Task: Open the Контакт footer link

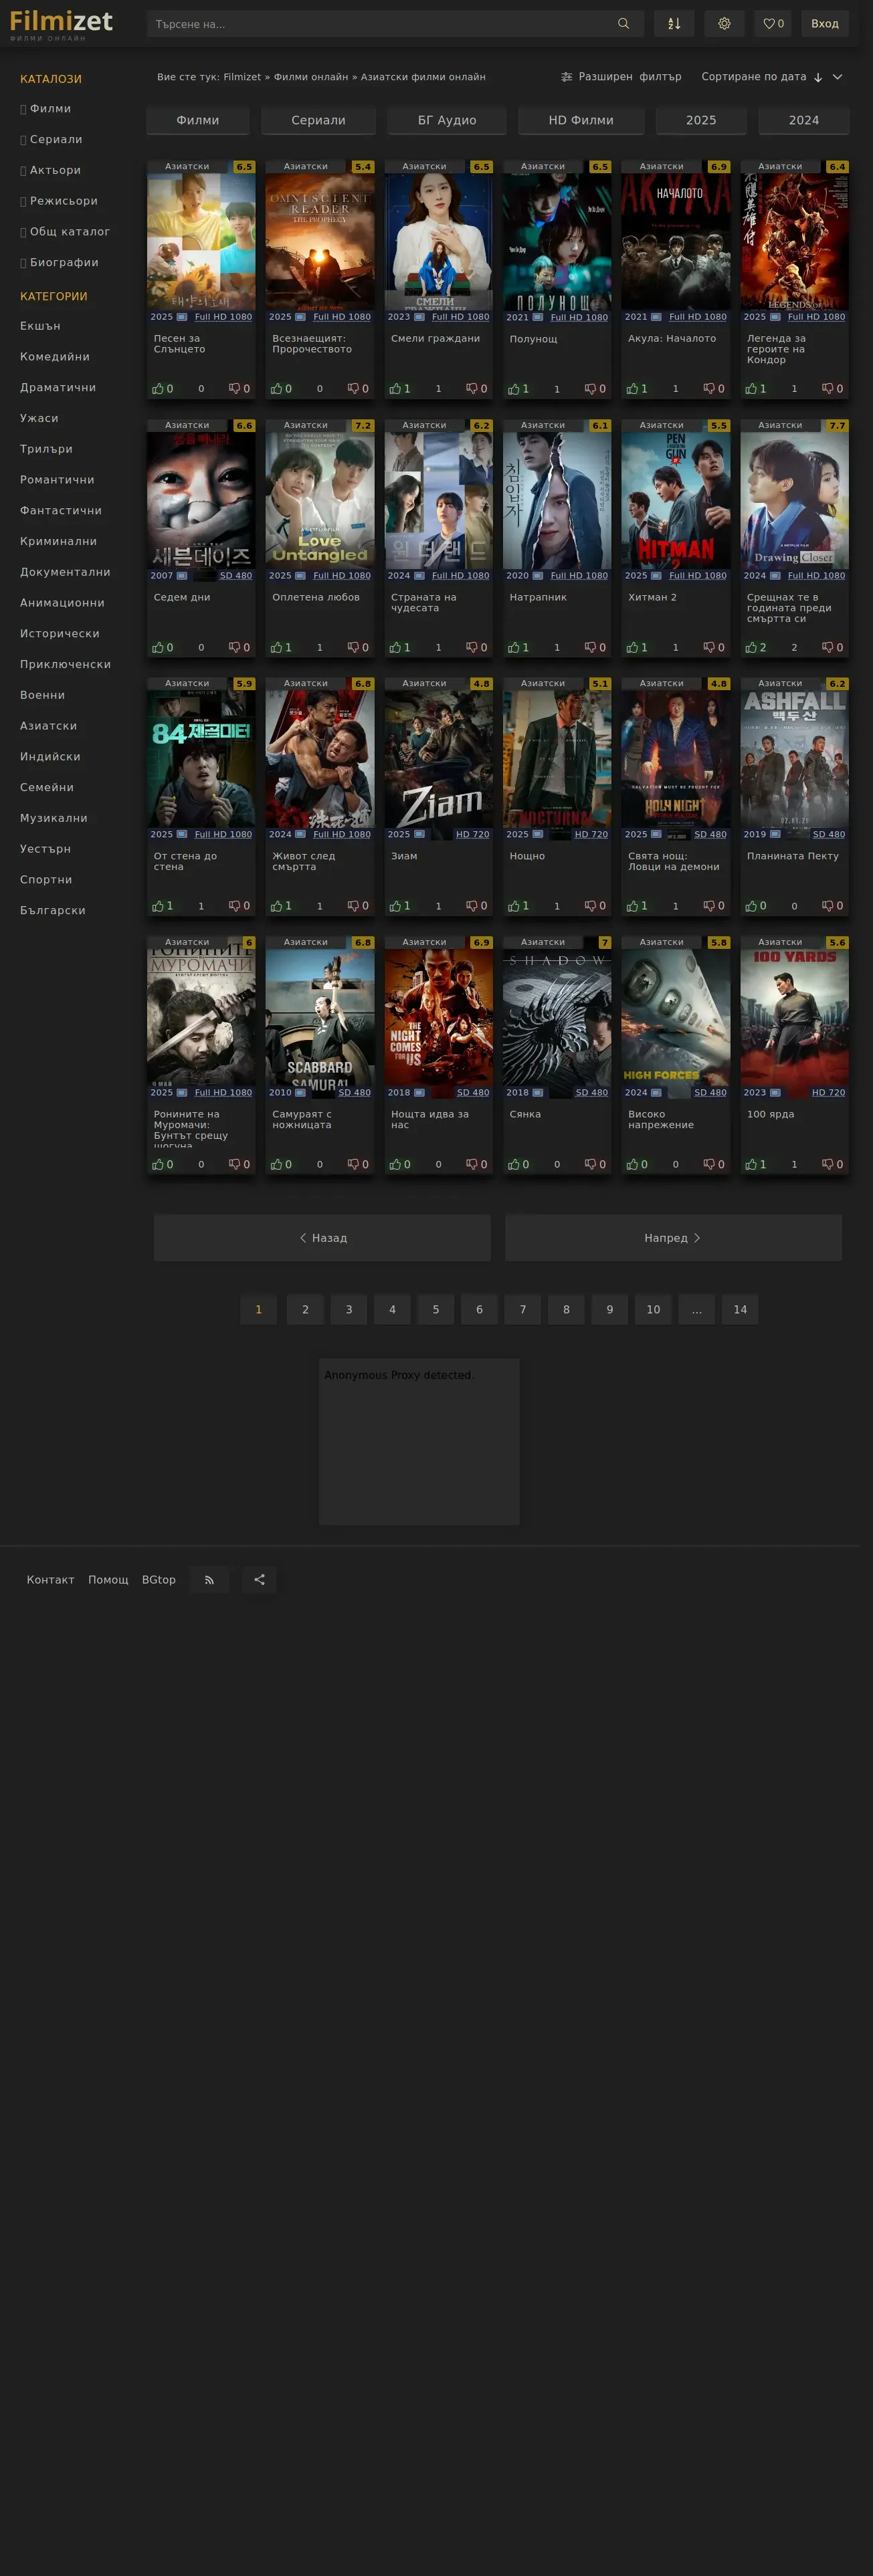Action: 51,1580
